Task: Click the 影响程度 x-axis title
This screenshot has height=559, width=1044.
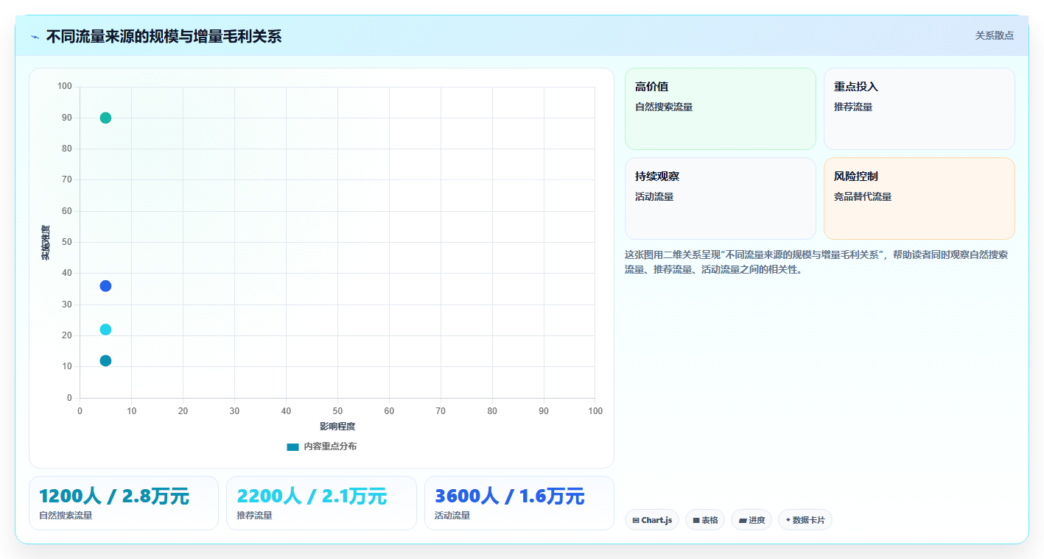Action: 337,427
